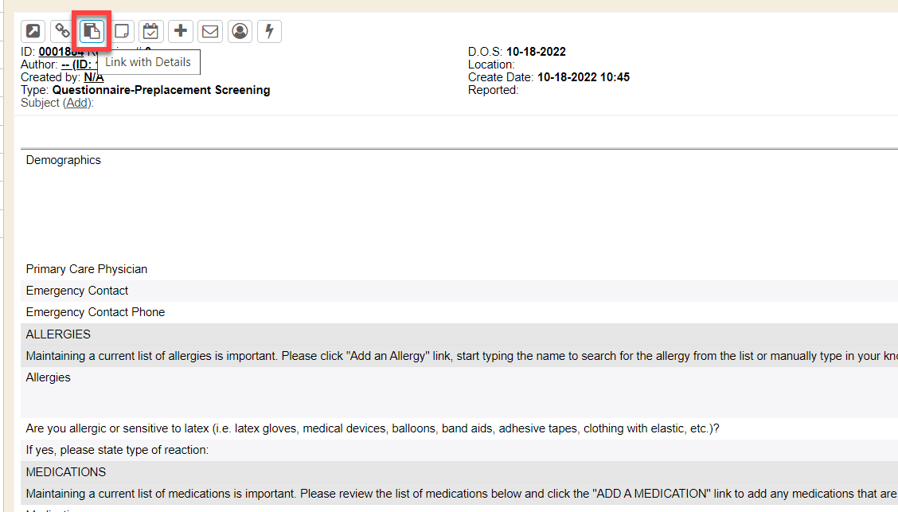Click the Link with Details icon
This screenshot has height=512, width=898.
92,32
